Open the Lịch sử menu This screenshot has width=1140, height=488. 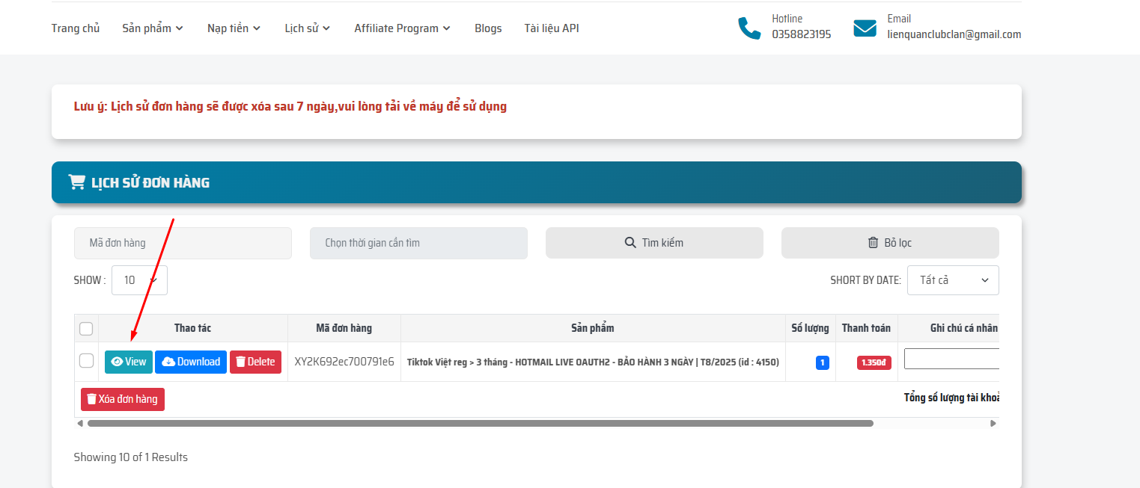[x=307, y=28]
